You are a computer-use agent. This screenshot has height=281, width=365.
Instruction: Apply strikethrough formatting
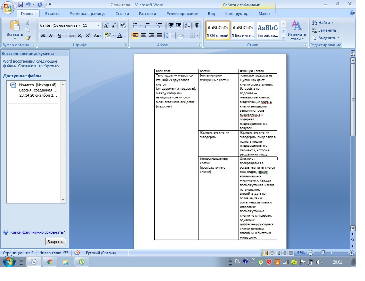click(72, 35)
